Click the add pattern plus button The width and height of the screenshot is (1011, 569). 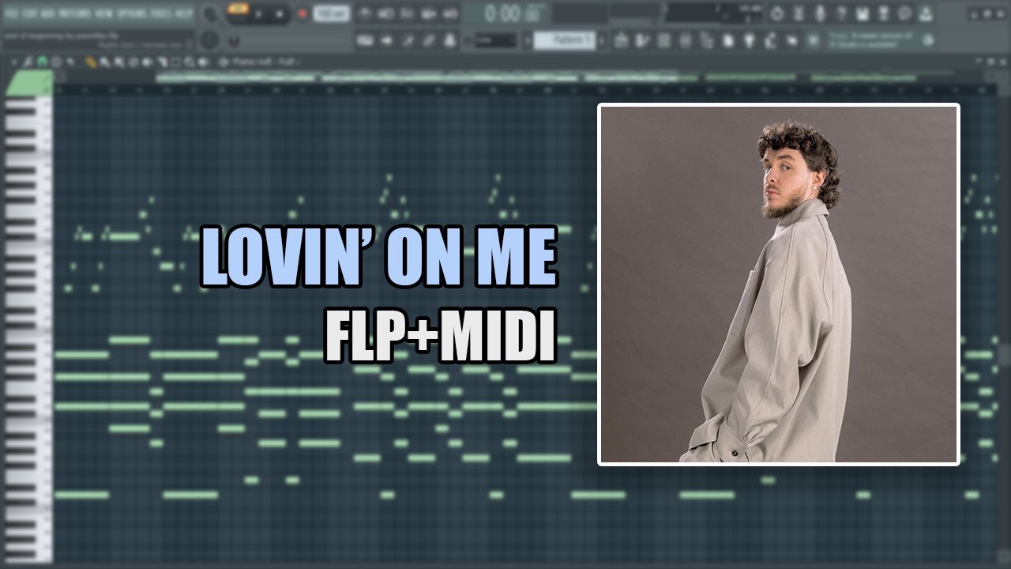coord(602,40)
